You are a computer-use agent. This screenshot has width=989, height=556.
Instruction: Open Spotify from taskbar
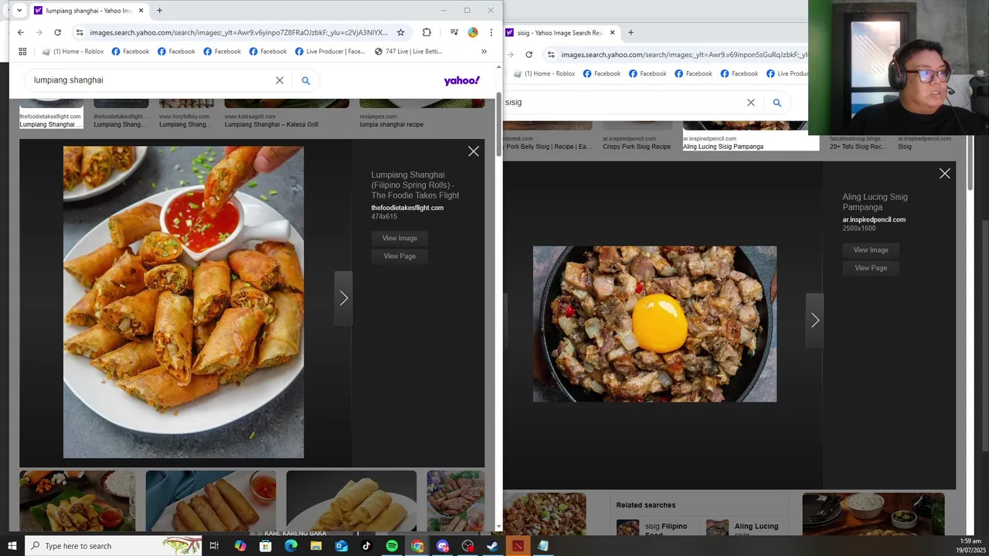392,546
